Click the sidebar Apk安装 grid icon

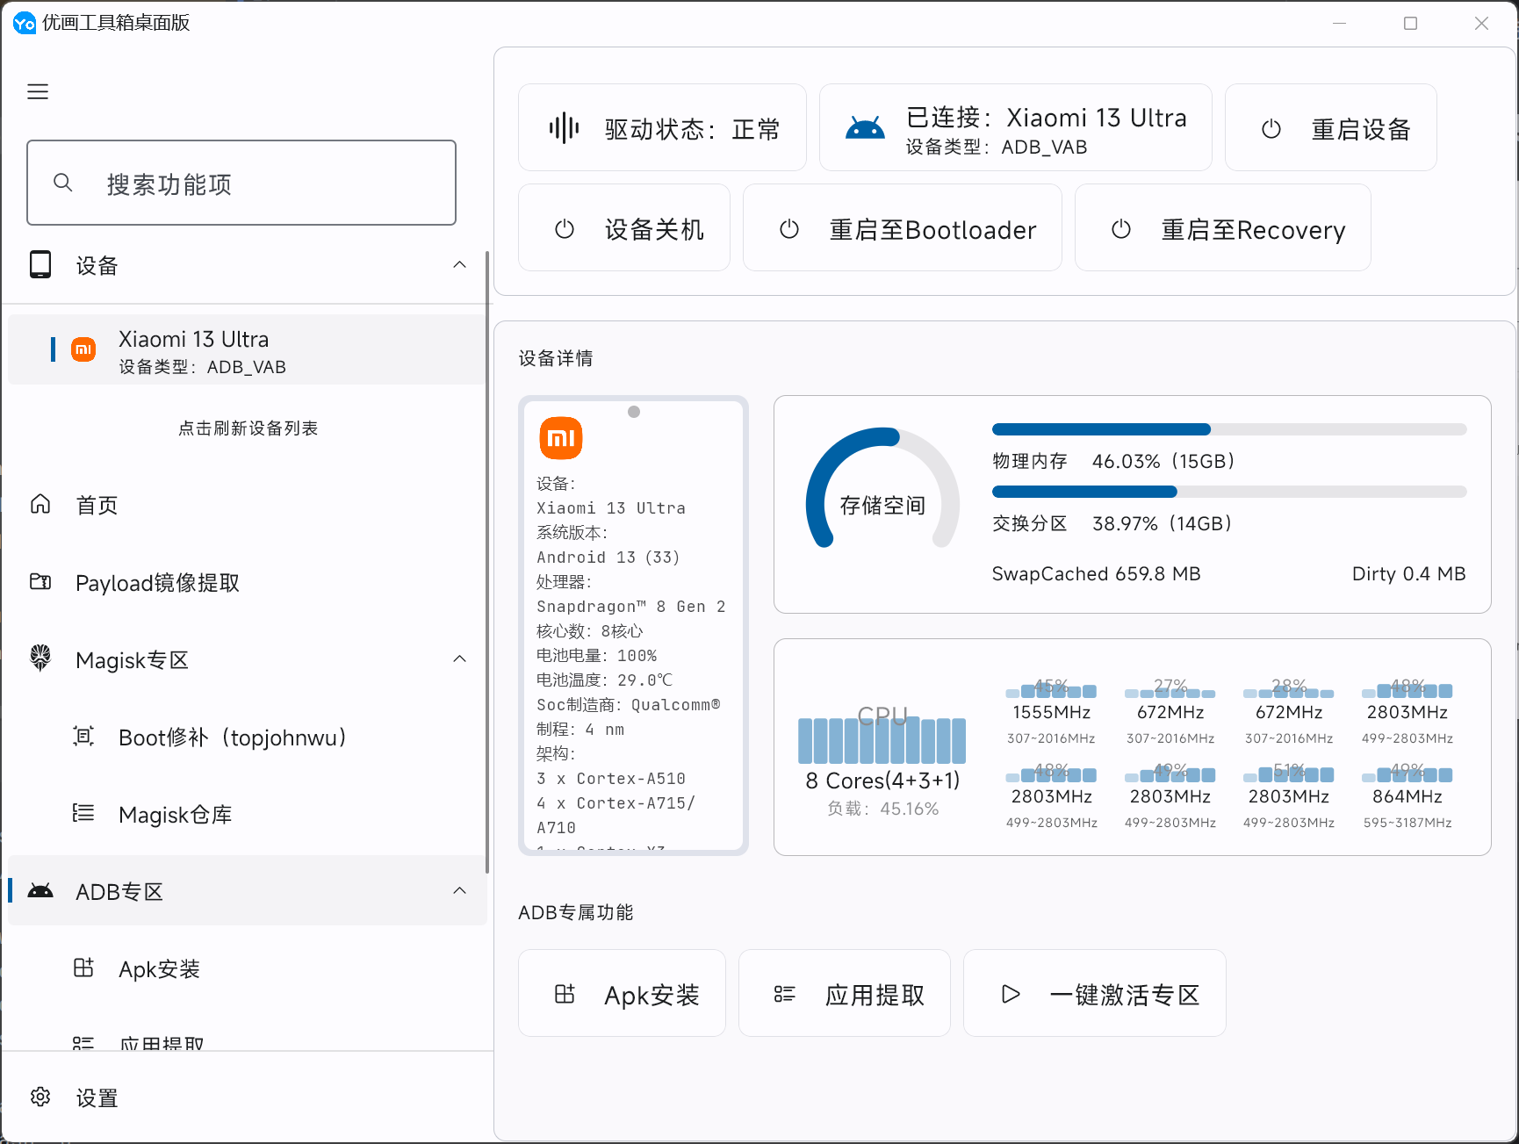pyautogui.click(x=83, y=968)
